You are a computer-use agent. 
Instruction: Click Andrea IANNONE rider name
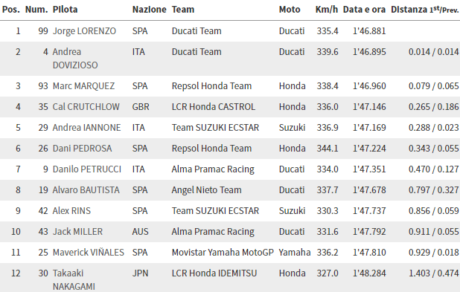click(86, 128)
